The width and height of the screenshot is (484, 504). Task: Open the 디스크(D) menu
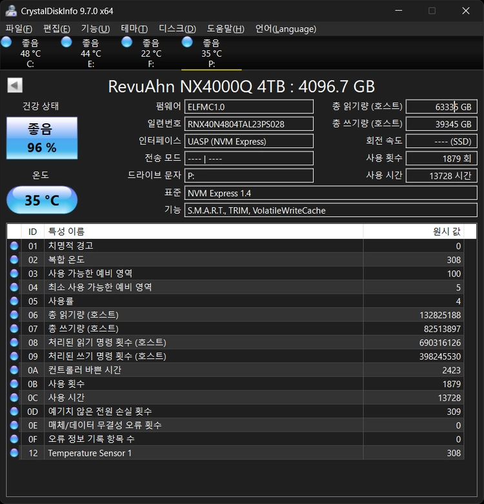(x=177, y=29)
